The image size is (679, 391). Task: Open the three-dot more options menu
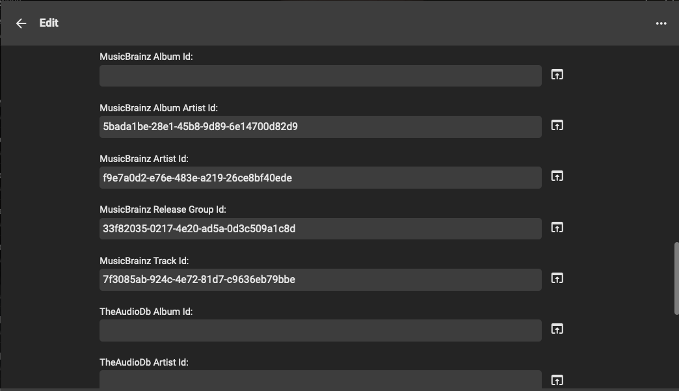click(661, 23)
